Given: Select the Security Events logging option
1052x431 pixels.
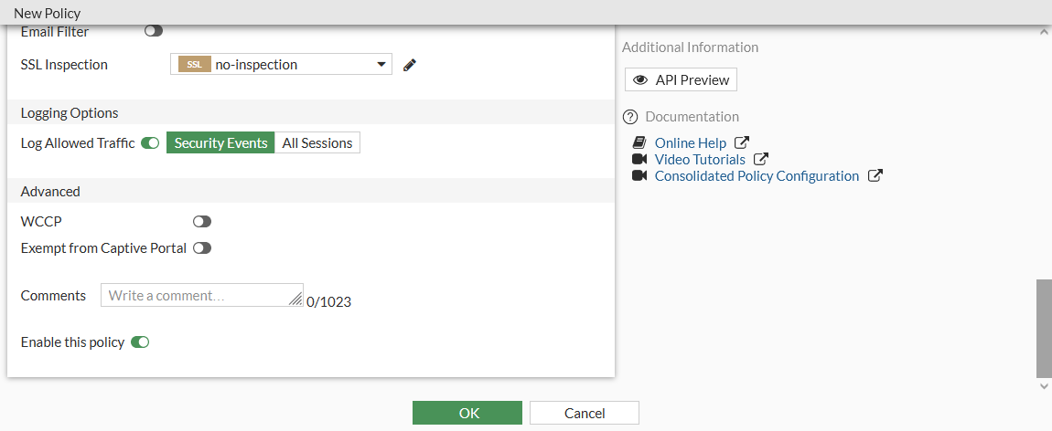Looking at the screenshot, I should pyautogui.click(x=220, y=143).
